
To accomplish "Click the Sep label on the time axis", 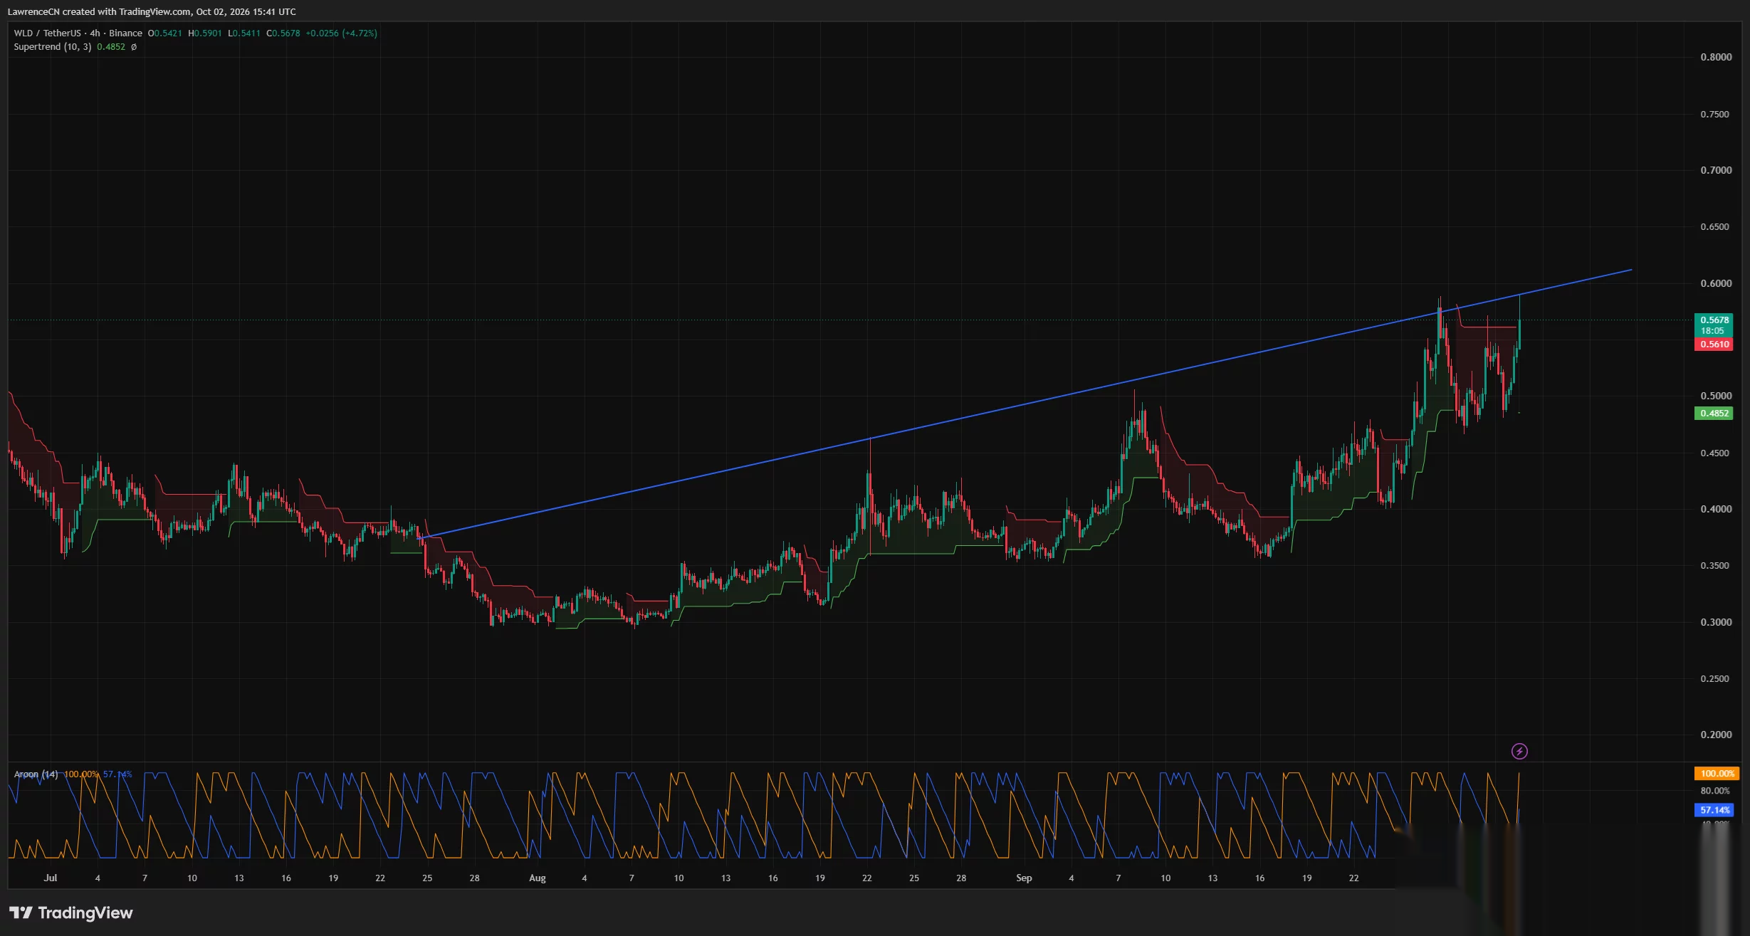I will pos(1024,878).
